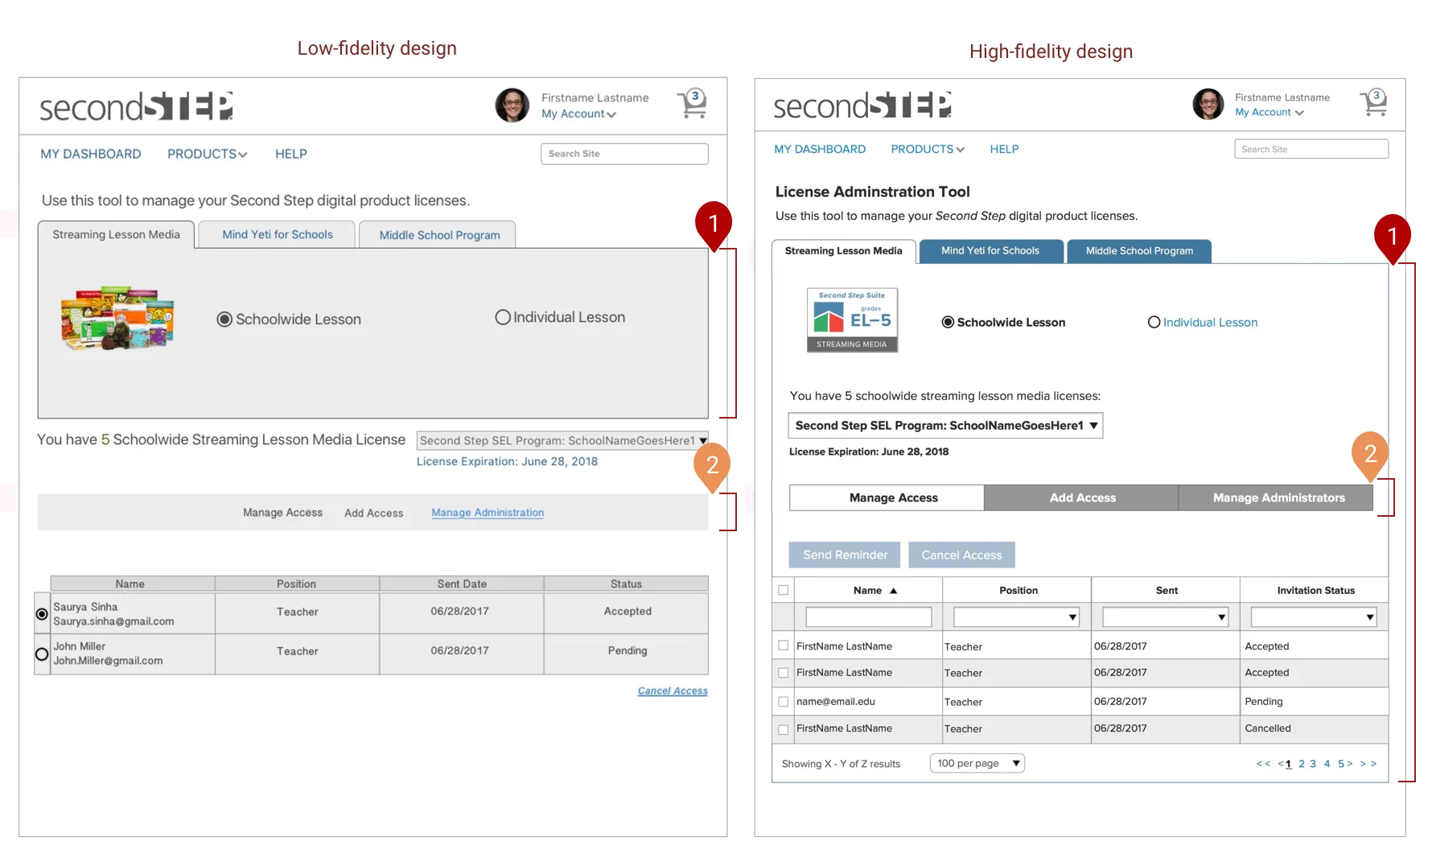Check the box for the Cancelled status row
1432x858 pixels.
[x=783, y=729]
